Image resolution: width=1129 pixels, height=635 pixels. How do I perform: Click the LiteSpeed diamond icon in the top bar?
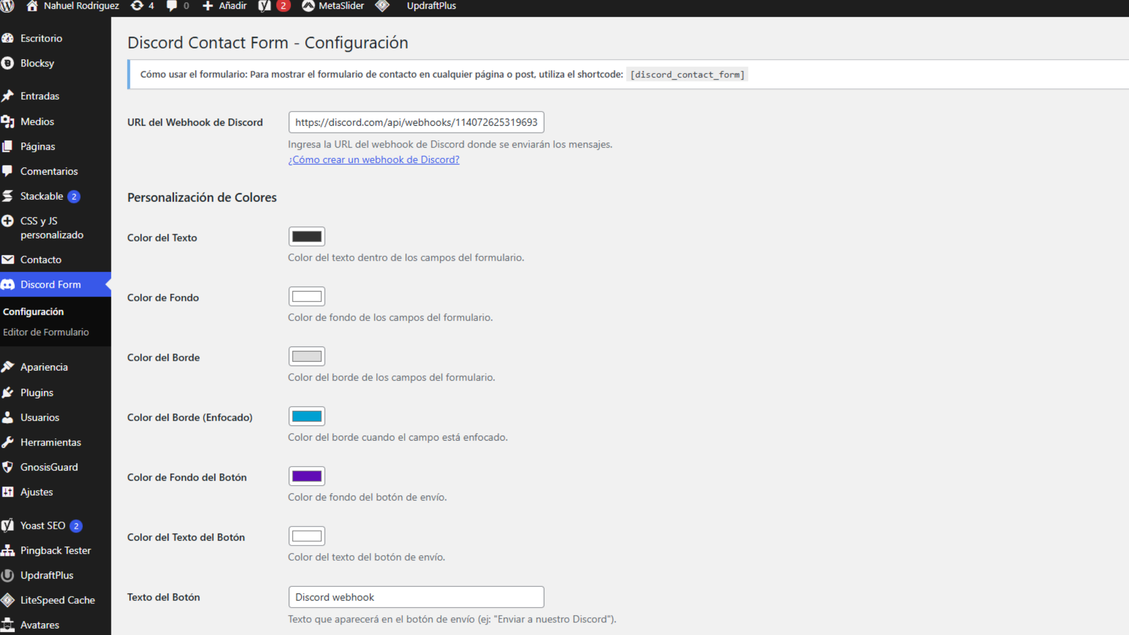point(382,6)
